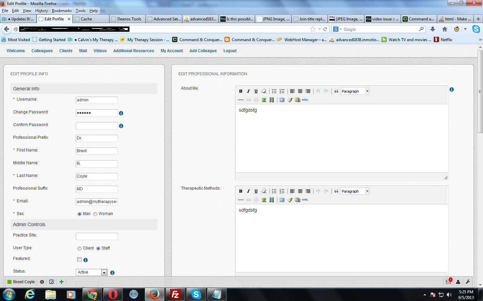Go to the Add Colleague page link
The height and width of the screenshot is (301, 483).
pos(203,51)
